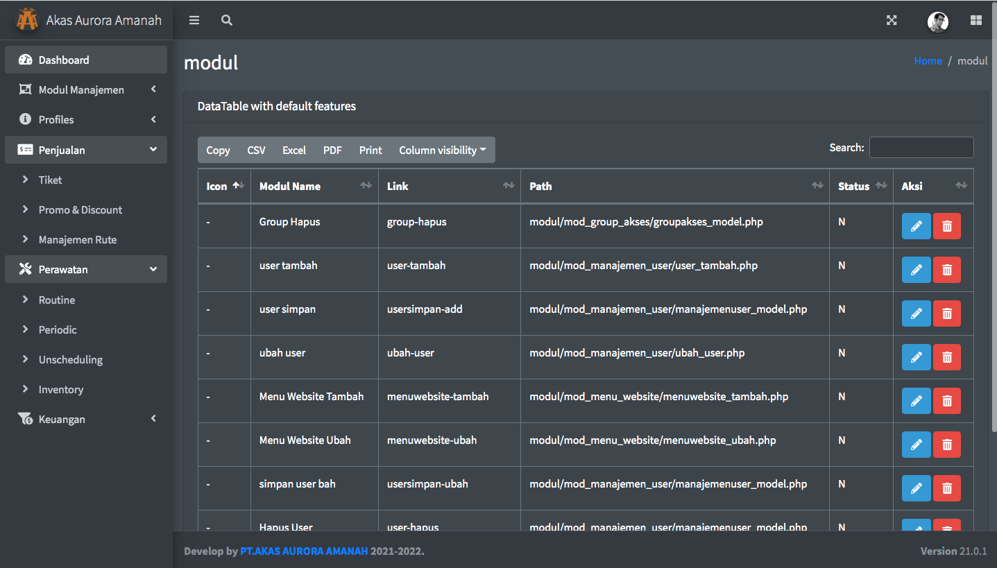Delete the user tambah row via trash icon
Viewport: 997px width, 568px height.
(946, 270)
